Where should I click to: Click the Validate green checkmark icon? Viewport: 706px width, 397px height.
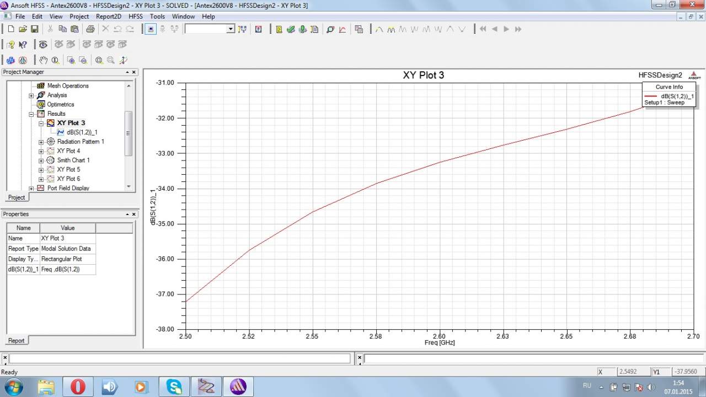291,29
